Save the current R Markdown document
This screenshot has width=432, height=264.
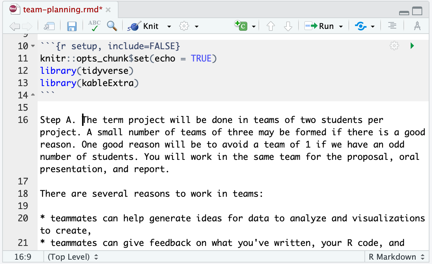tap(72, 26)
